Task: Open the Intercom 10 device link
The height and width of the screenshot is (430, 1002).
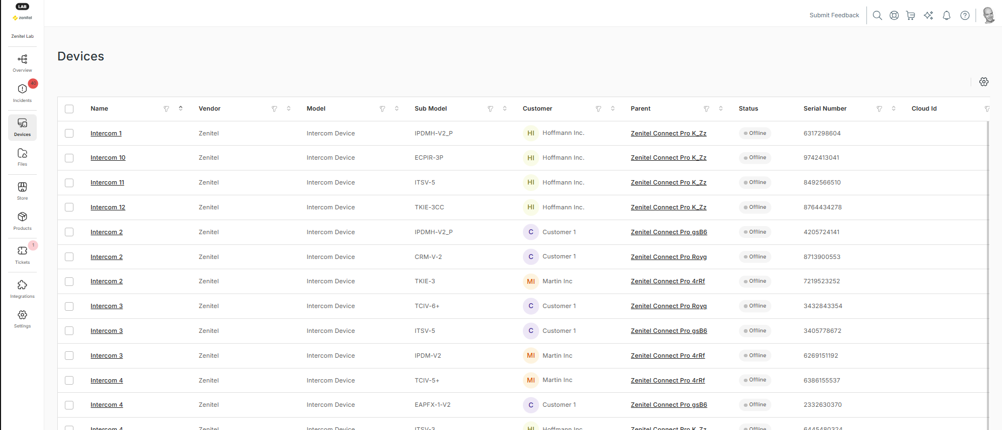Action: (108, 158)
